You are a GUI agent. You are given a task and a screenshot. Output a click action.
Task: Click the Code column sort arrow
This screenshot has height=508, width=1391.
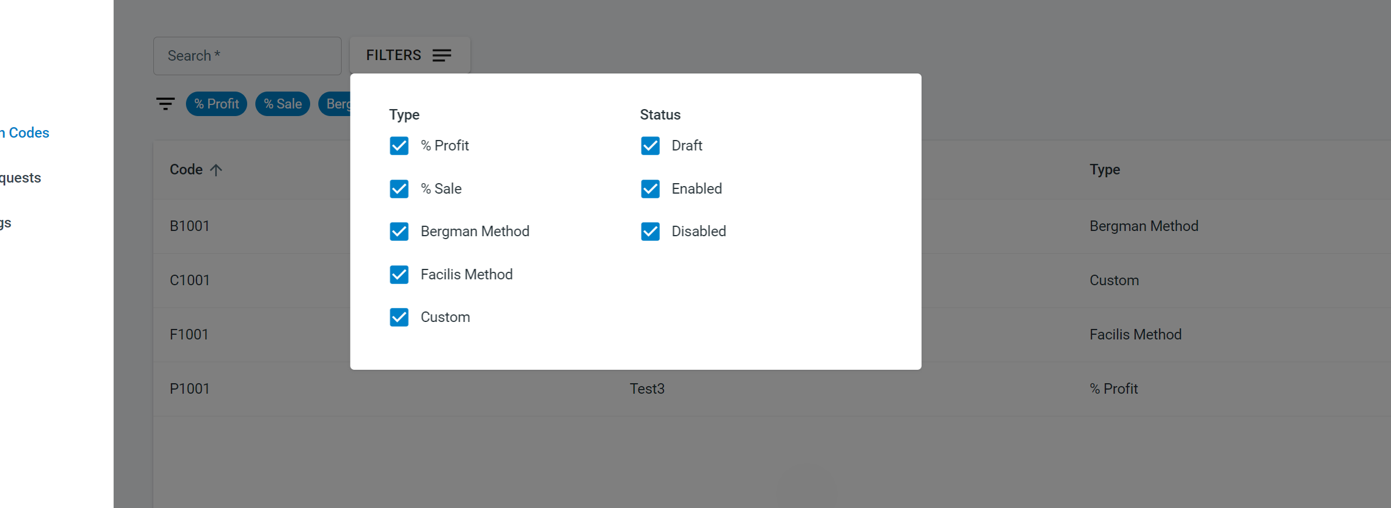(x=216, y=170)
